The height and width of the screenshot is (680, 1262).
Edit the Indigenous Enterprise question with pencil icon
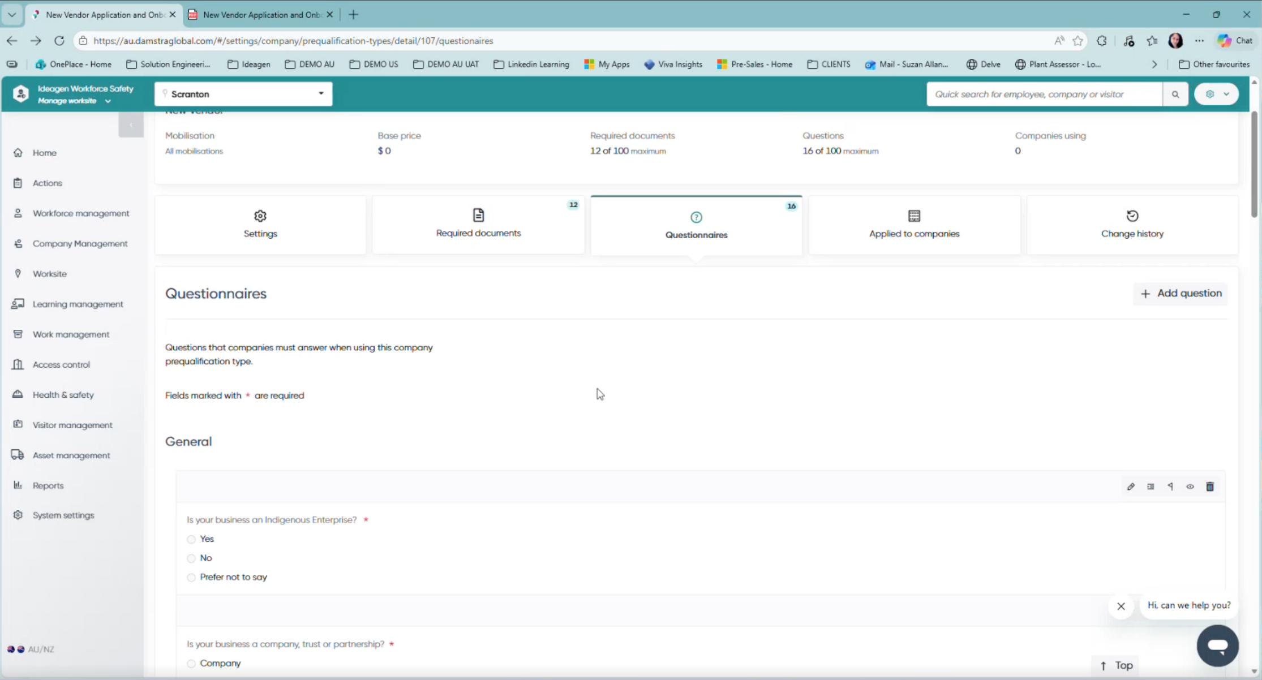click(1131, 487)
